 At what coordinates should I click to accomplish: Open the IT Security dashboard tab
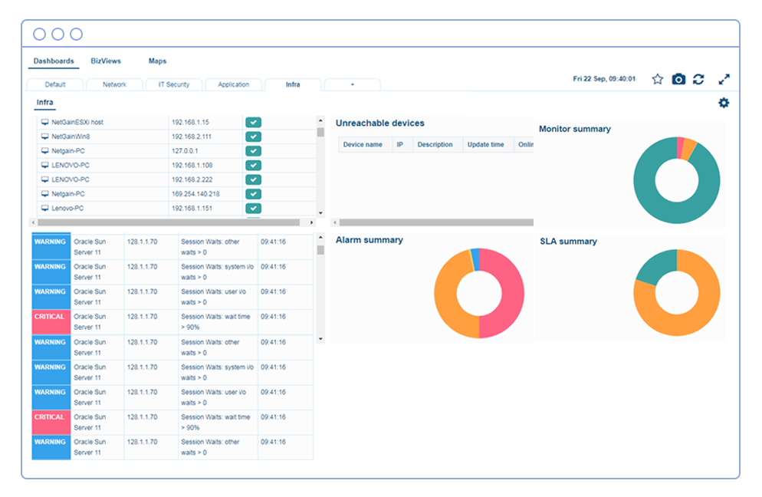tap(173, 84)
